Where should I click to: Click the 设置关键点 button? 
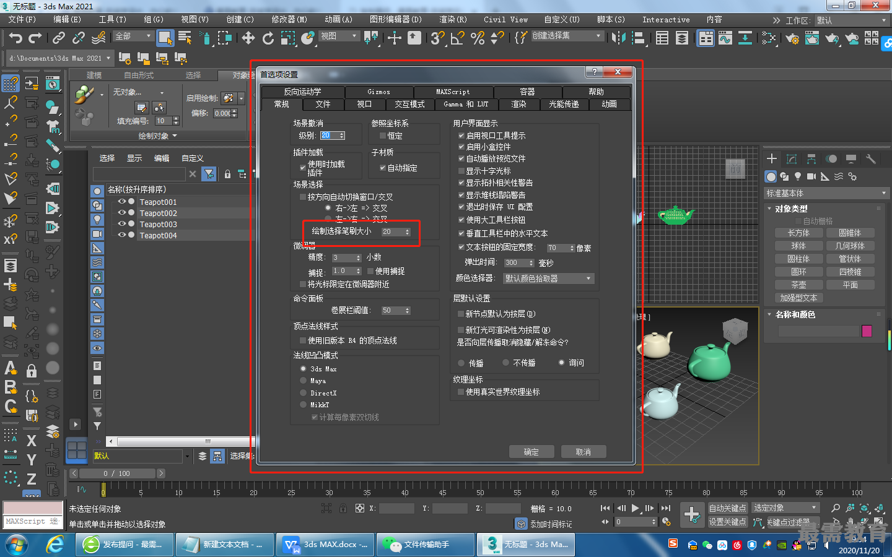727,522
